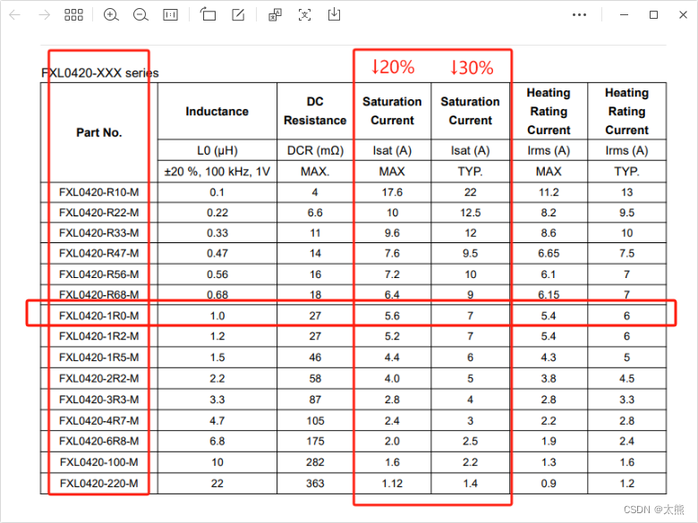Click the FXL0420-6R8-M part number

pos(98,441)
